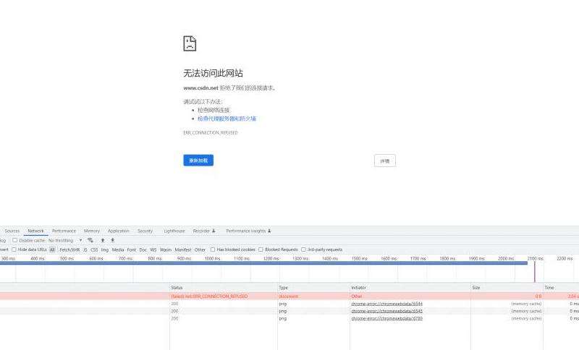Filter requests by Media
Viewport: 579px width, 350px height.
point(118,249)
